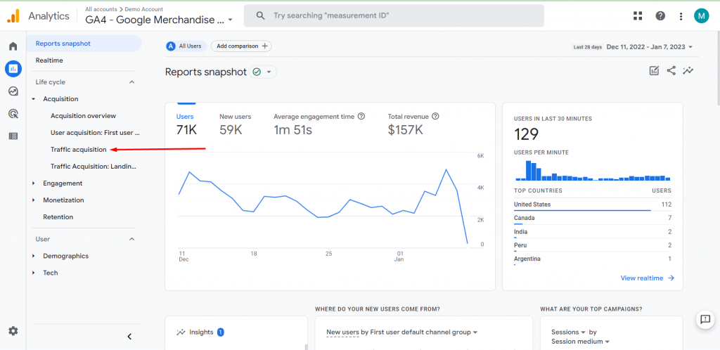The width and height of the screenshot is (720, 350).
Task: Click the India country row
Action: 593,232
